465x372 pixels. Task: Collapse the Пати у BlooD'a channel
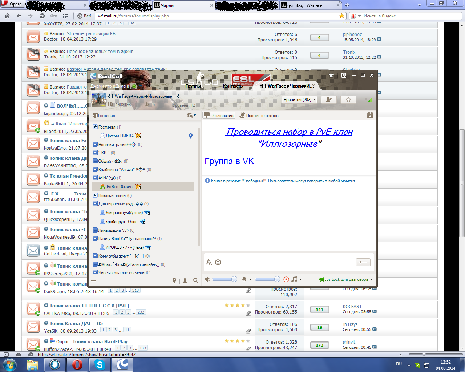[95, 239]
